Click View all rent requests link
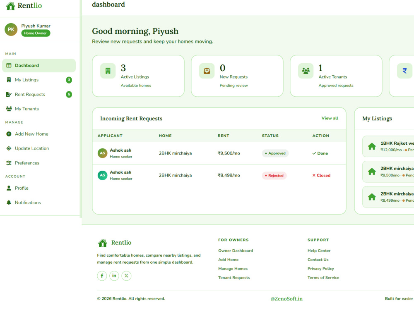 [x=330, y=118]
